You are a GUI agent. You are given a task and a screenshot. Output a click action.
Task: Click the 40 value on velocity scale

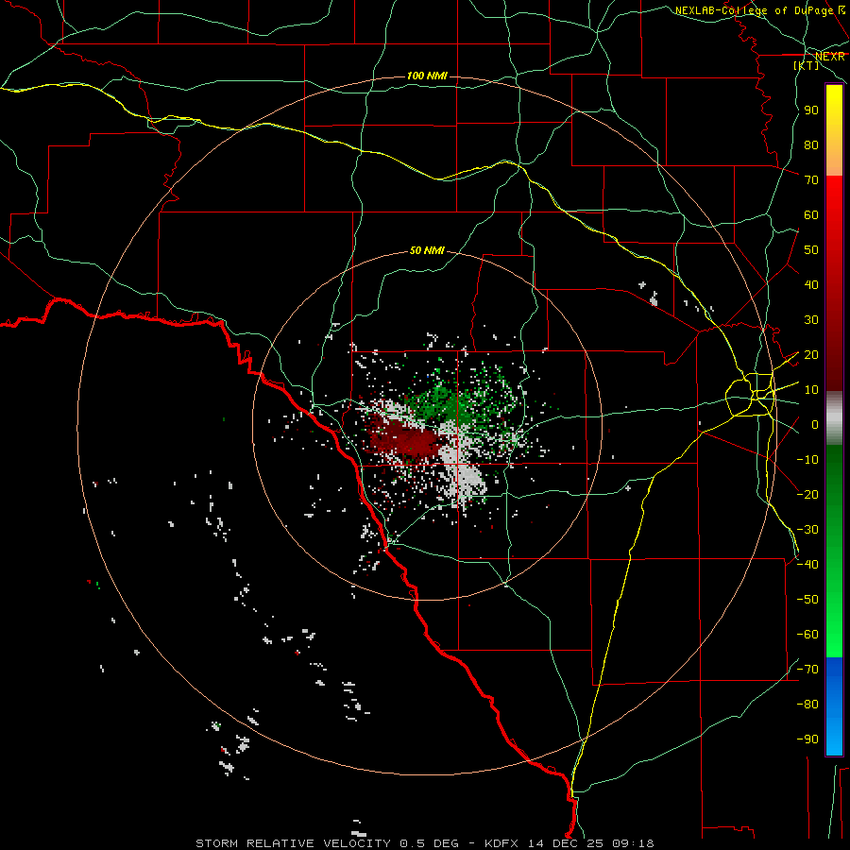(811, 284)
